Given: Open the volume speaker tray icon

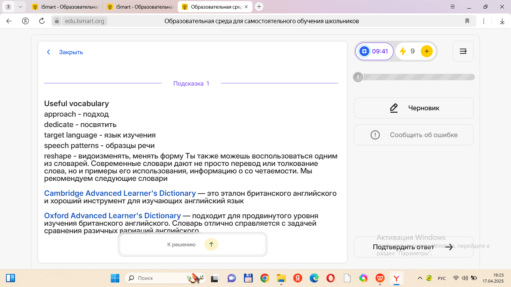Looking at the screenshot, I should tap(465, 278).
